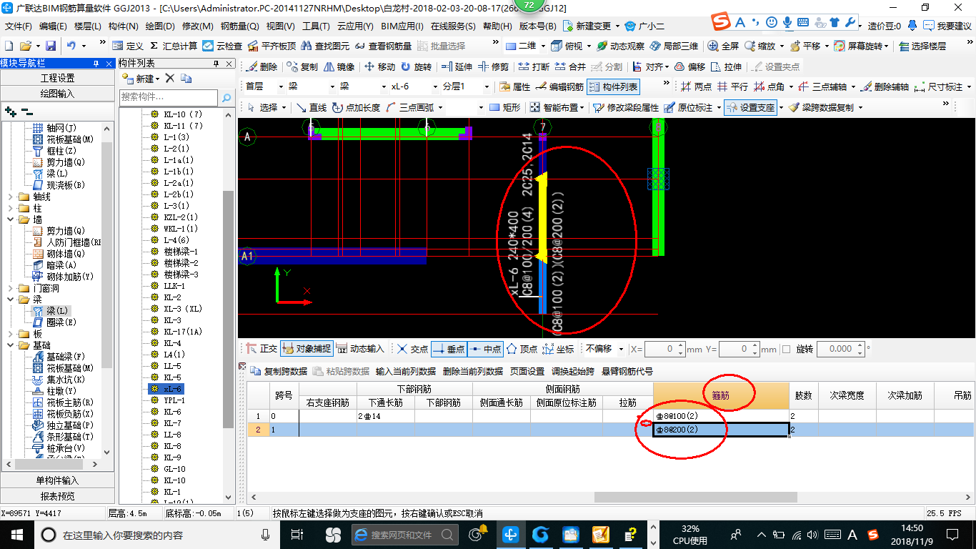Expand the 轴线 tree node
976x549 pixels.
(9, 197)
